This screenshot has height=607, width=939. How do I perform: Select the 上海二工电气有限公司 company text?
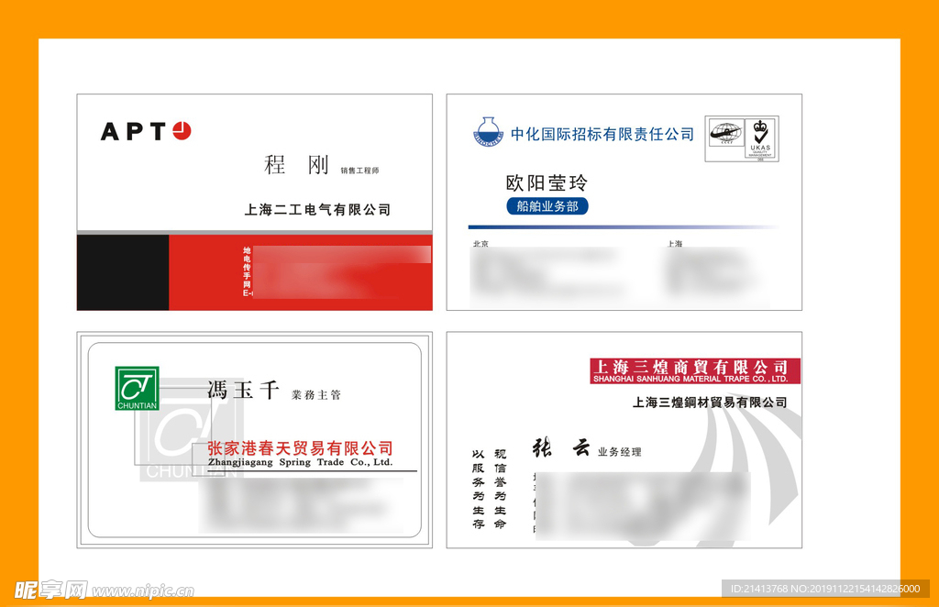[x=317, y=210]
